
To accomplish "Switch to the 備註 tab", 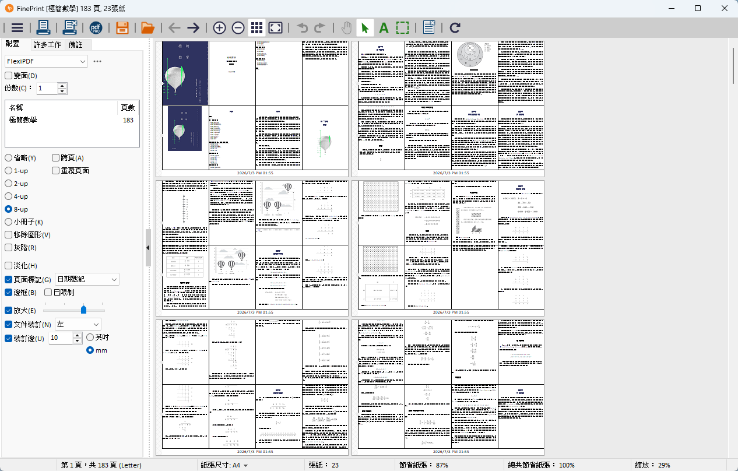I will click(76, 44).
